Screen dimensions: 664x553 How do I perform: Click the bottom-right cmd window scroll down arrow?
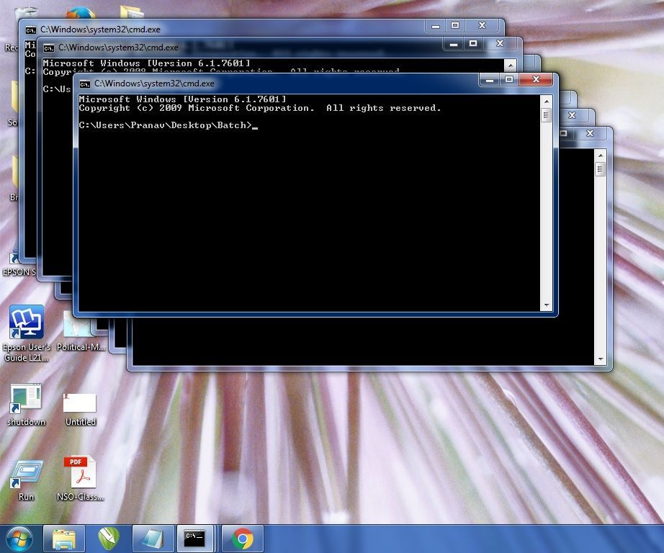click(601, 359)
